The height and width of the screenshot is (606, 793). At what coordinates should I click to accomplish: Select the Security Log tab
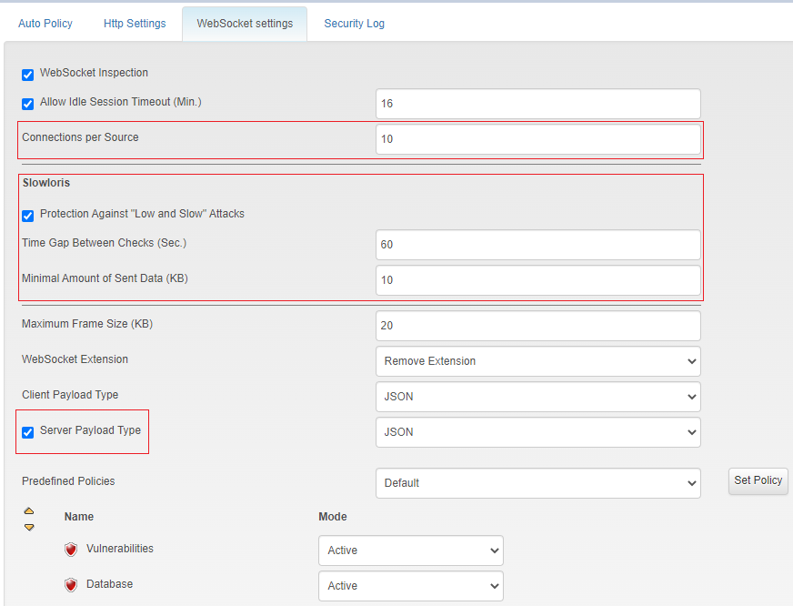[354, 23]
